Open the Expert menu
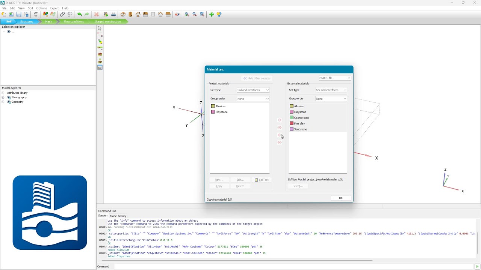Image resolution: width=481 pixels, height=270 pixels. click(x=54, y=8)
